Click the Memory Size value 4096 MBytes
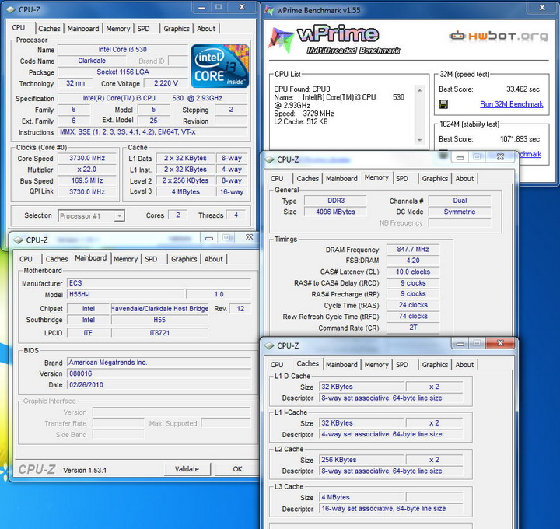The width and height of the screenshot is (560, 529). (335, 212)
